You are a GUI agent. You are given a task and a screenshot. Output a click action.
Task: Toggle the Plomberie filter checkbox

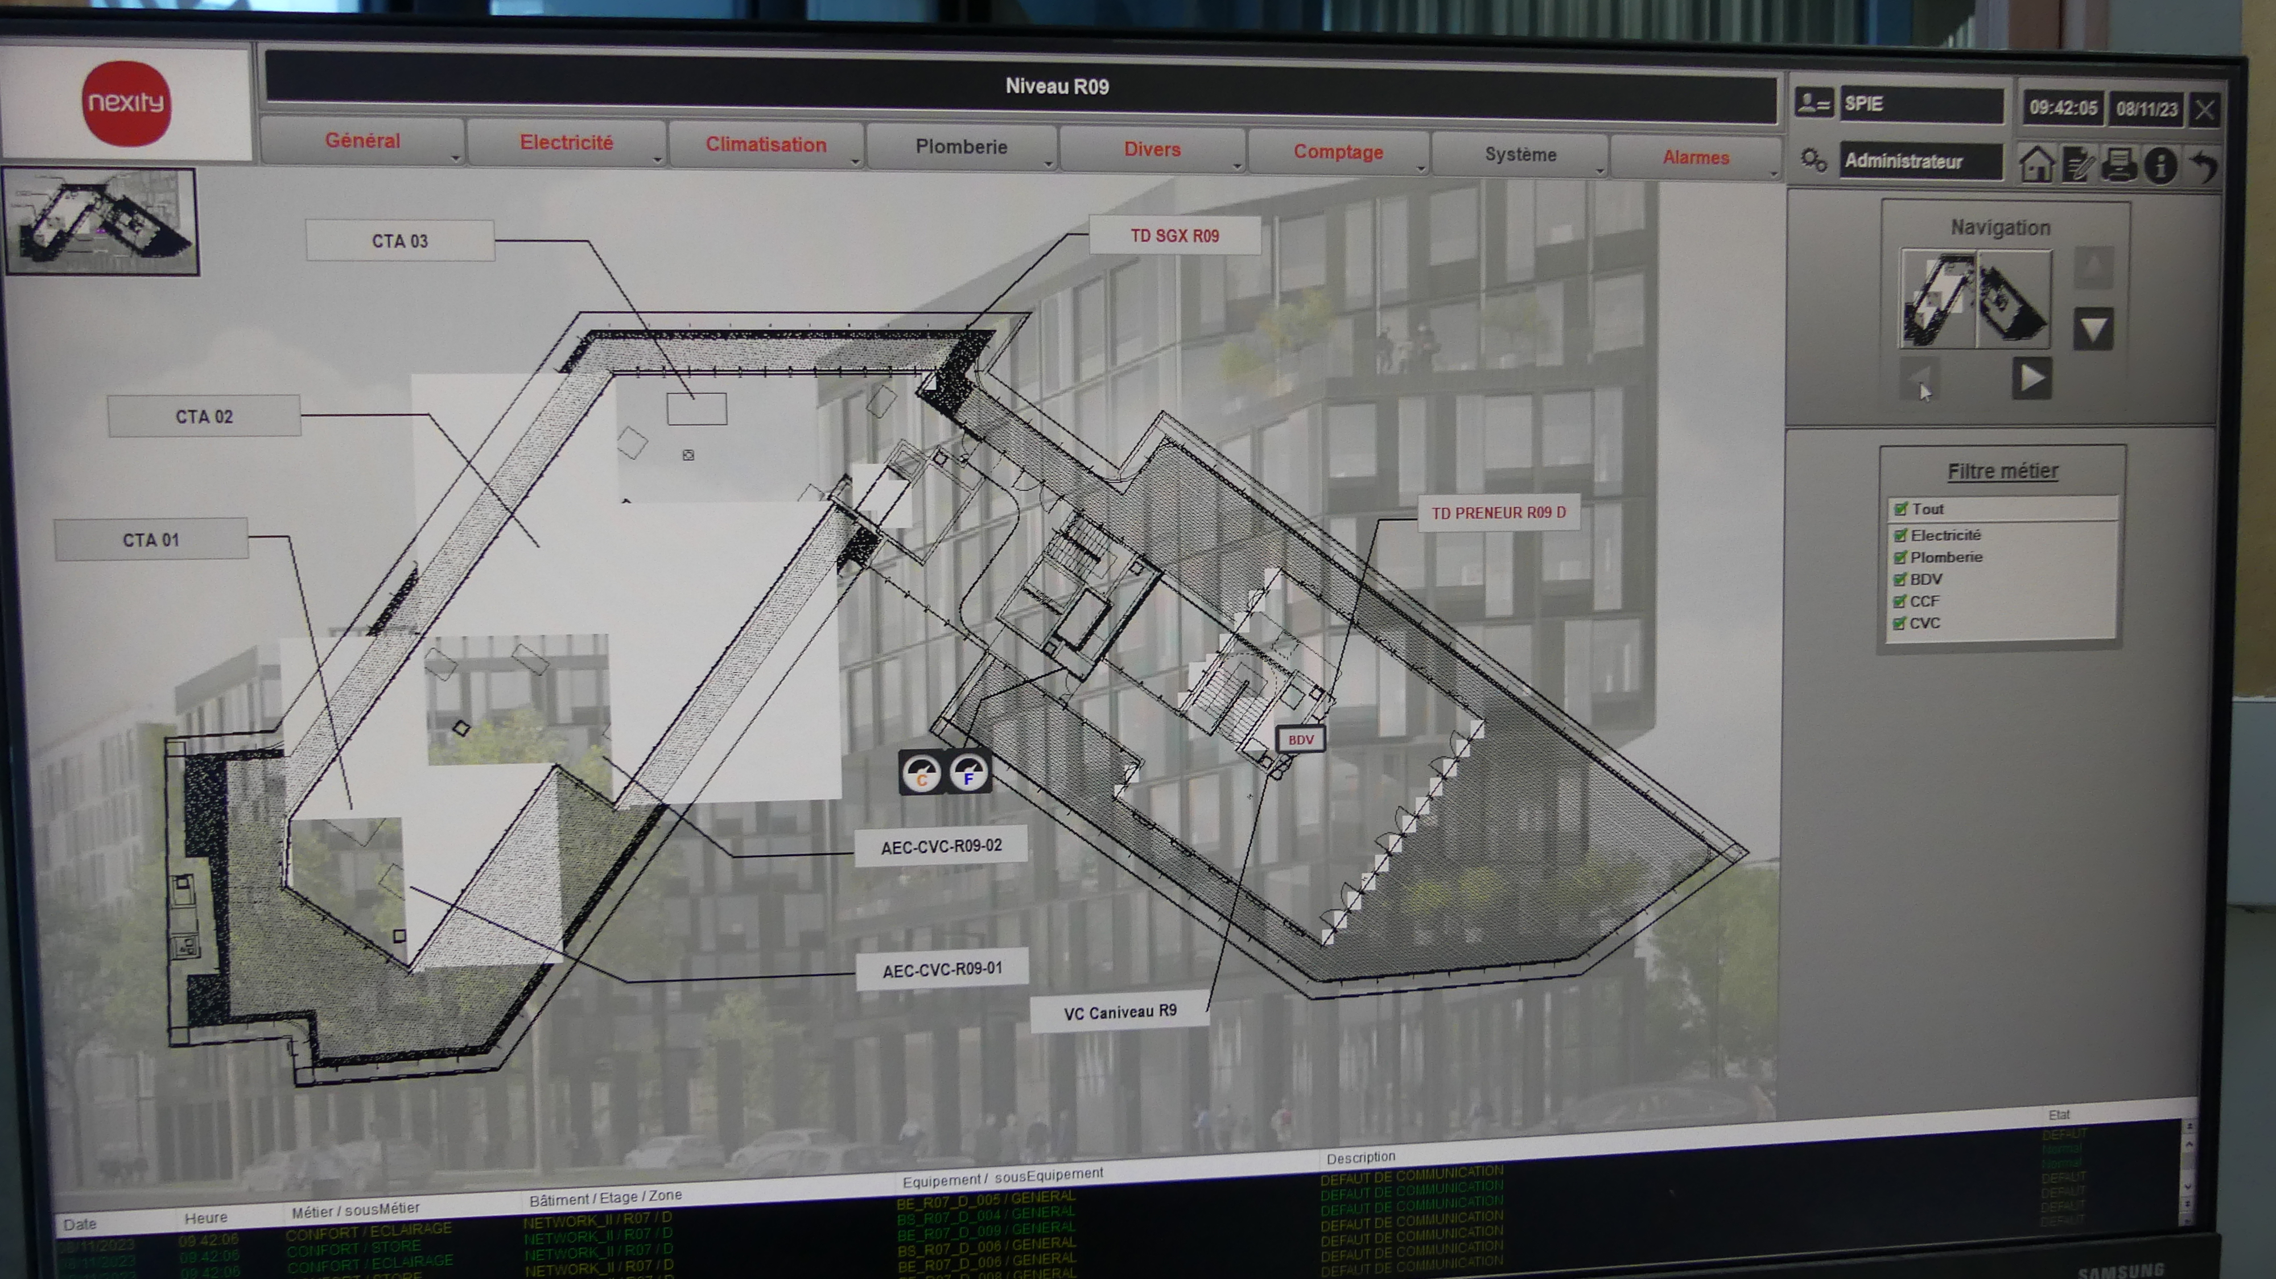point(1900,558)
